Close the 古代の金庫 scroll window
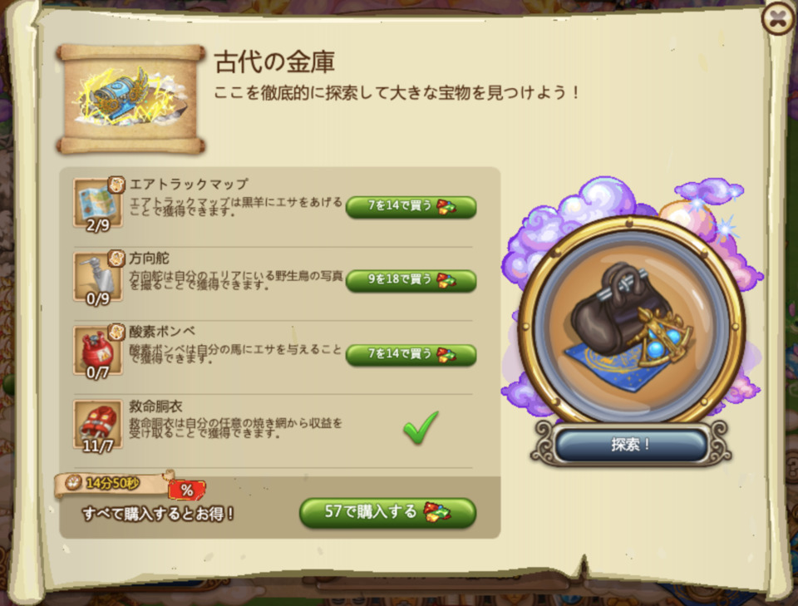This screenshot has width=798, height=606. coord(778,18)
